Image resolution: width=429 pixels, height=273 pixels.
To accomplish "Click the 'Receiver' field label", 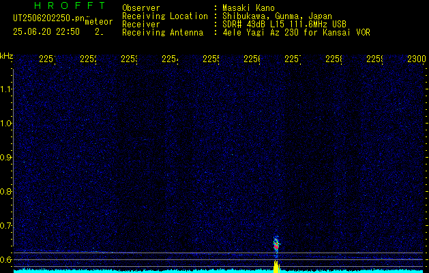I will point(141,25).
